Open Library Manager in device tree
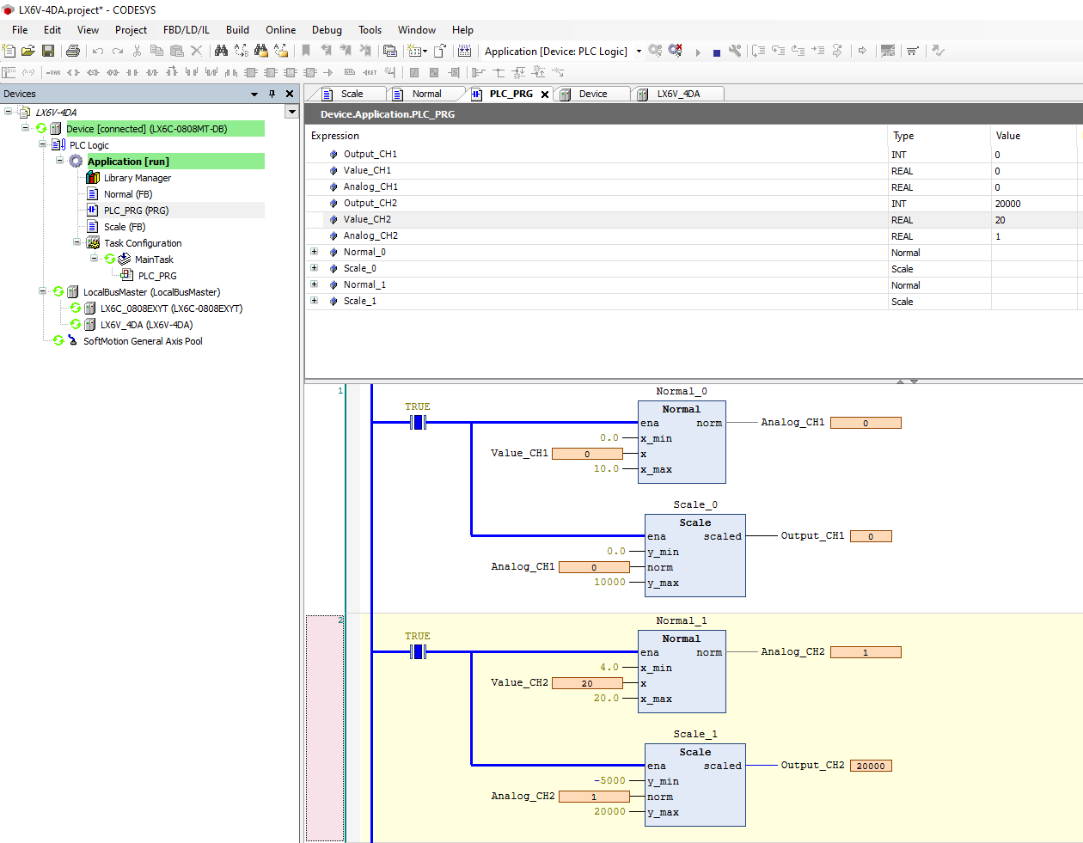Image resolution: width=1083 pixels, height=843 pixels. [137, 178]
